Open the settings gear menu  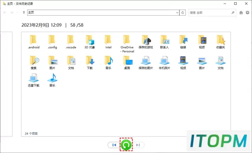tap(248, 13)
